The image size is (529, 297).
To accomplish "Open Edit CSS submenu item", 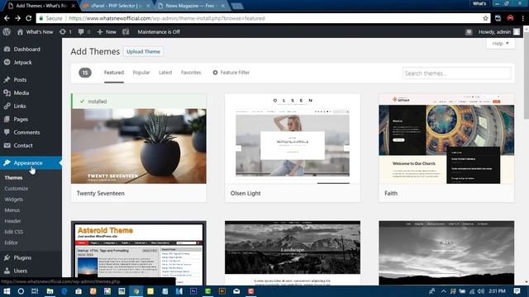I will tap(14, 232).
